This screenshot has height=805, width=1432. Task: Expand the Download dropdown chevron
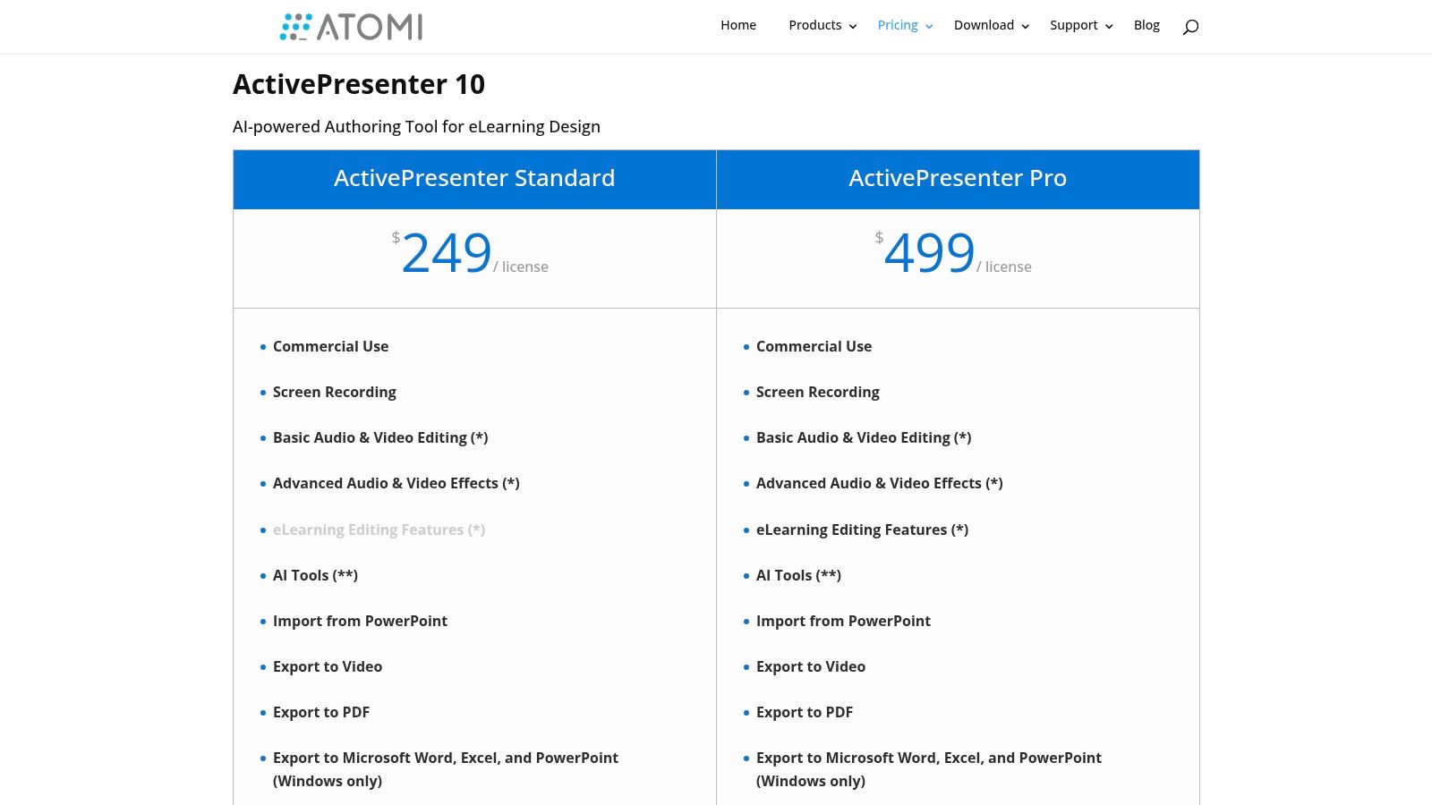pyautogui.click(x=1025, y=27)
